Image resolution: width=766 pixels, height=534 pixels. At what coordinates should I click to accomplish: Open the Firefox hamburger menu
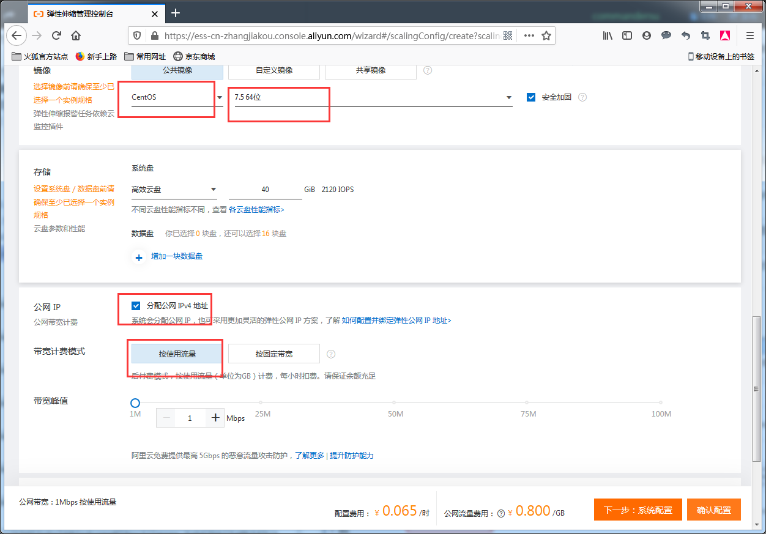click(750, 35)
